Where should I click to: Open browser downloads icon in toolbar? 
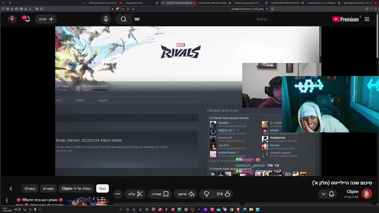[30, 9]
